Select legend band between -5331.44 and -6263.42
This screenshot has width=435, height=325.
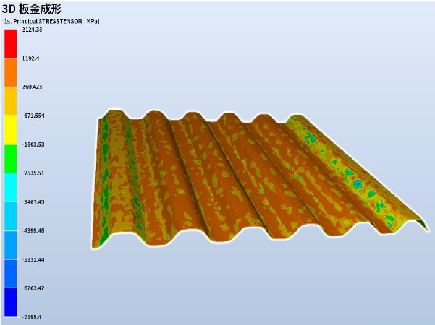point(11,274)
